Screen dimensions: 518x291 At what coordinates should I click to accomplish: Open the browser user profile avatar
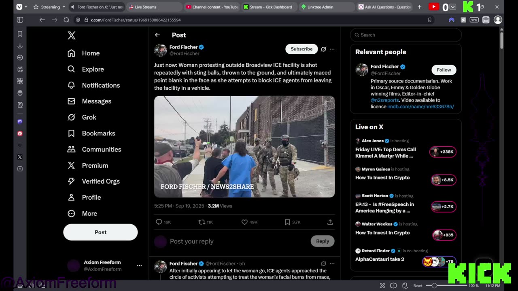click(x=498, y=20)
